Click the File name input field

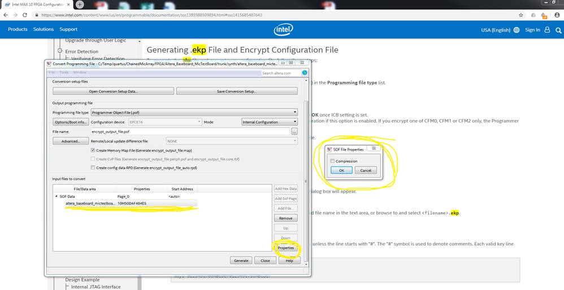[x=190, y=131]
